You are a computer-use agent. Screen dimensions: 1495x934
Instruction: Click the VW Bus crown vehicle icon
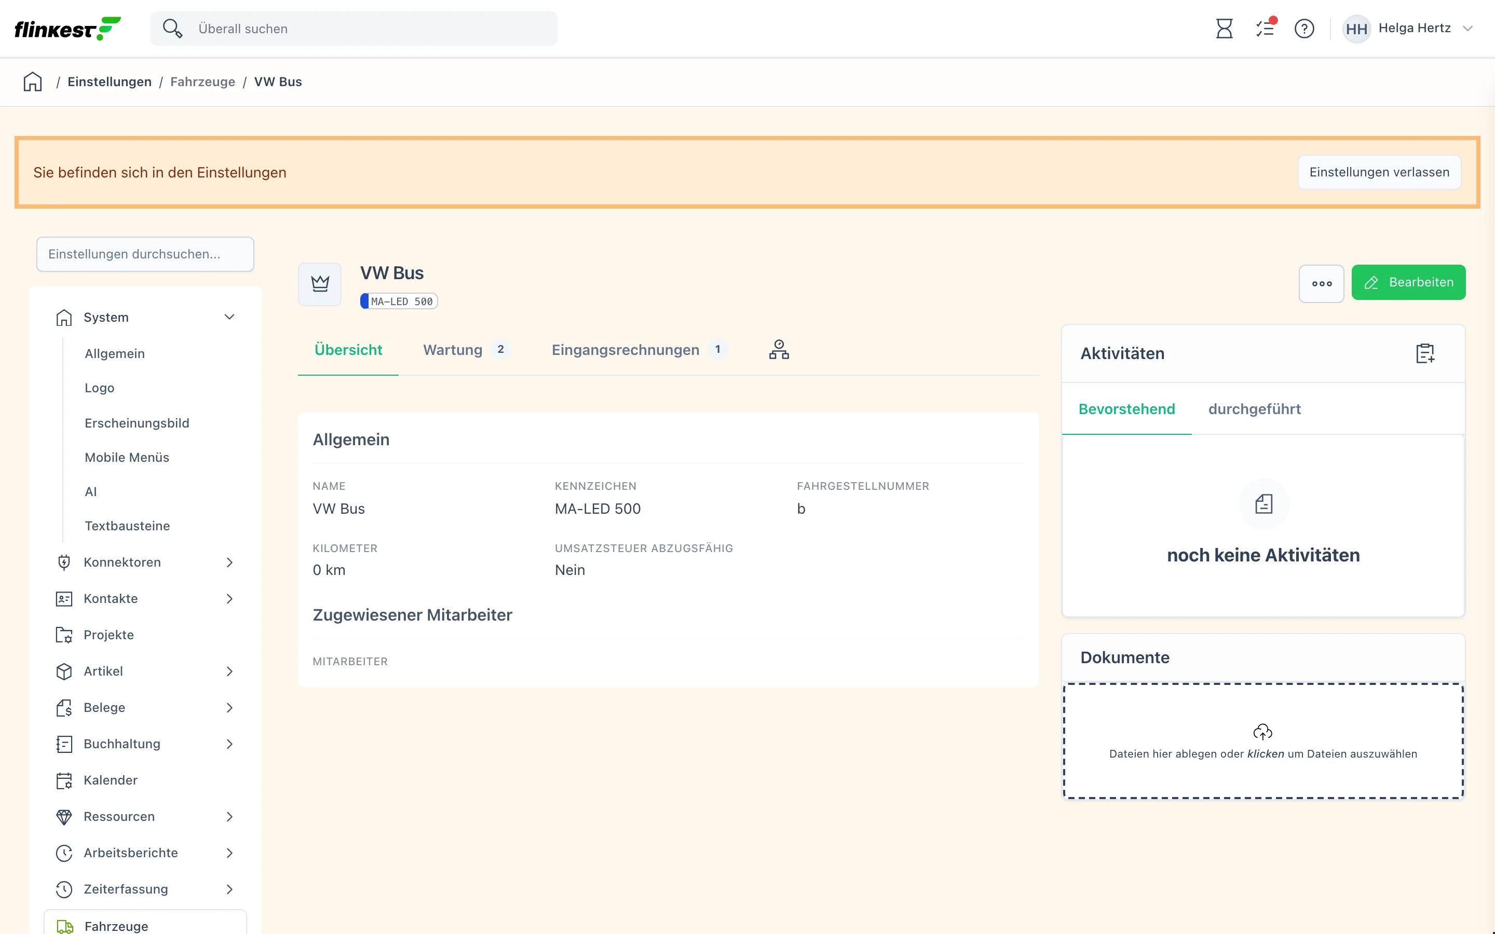click(x=320, y=283)
